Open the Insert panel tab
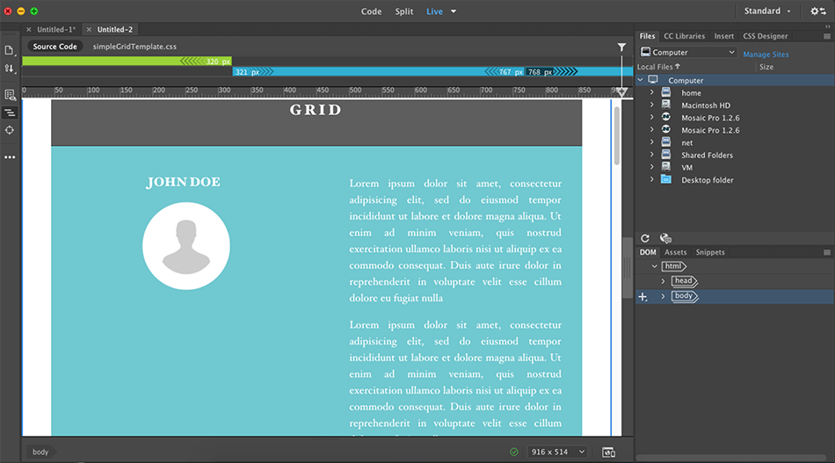The image size is (835, 463). pos(723,36)
